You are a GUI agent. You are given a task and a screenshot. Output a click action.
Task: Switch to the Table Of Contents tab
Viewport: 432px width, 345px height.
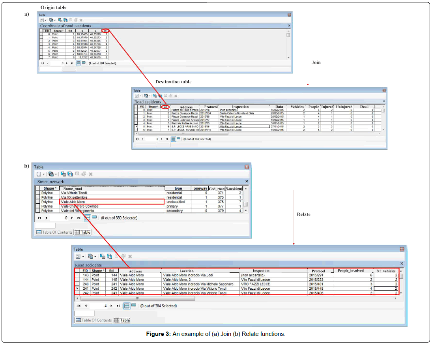96,320
